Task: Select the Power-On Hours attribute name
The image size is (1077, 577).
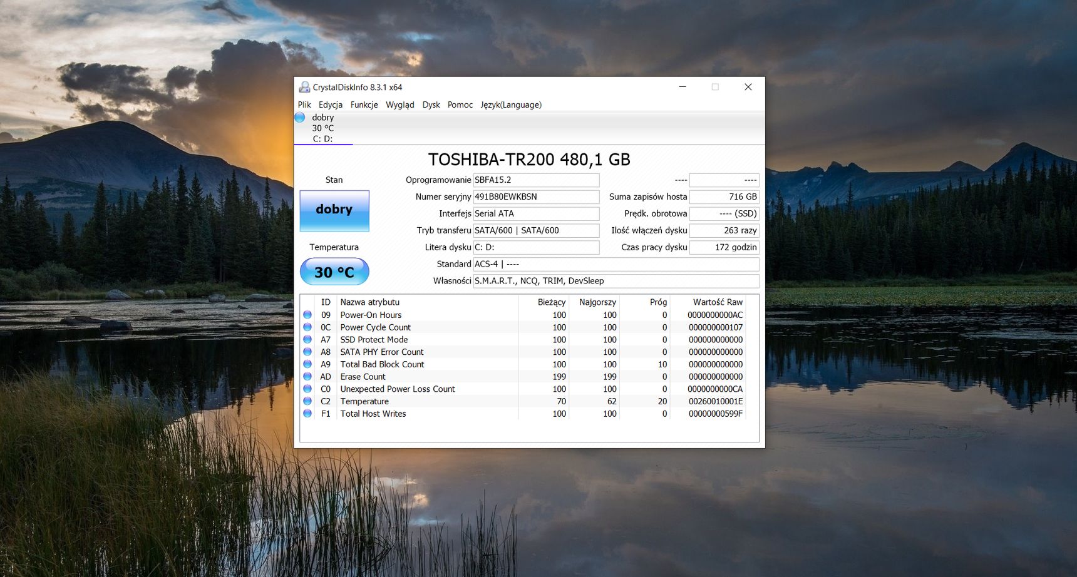Action: pos(371,315)
